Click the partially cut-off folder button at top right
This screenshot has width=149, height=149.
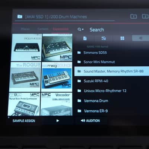point(145,16)
